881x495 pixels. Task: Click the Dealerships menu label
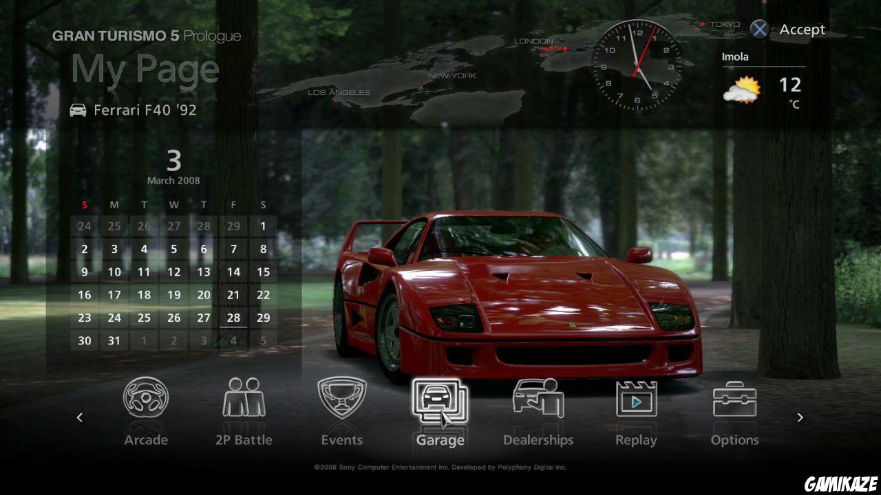pos(538,440)
